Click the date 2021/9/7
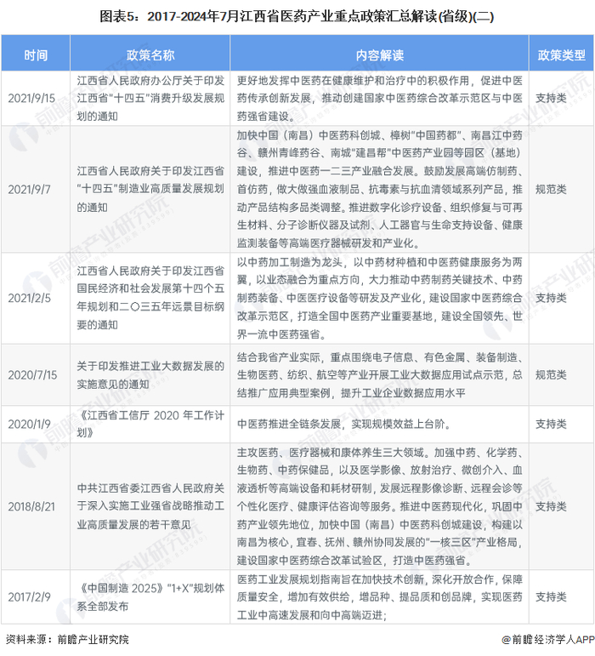This screenshot has width=595, height=656. 29,190
